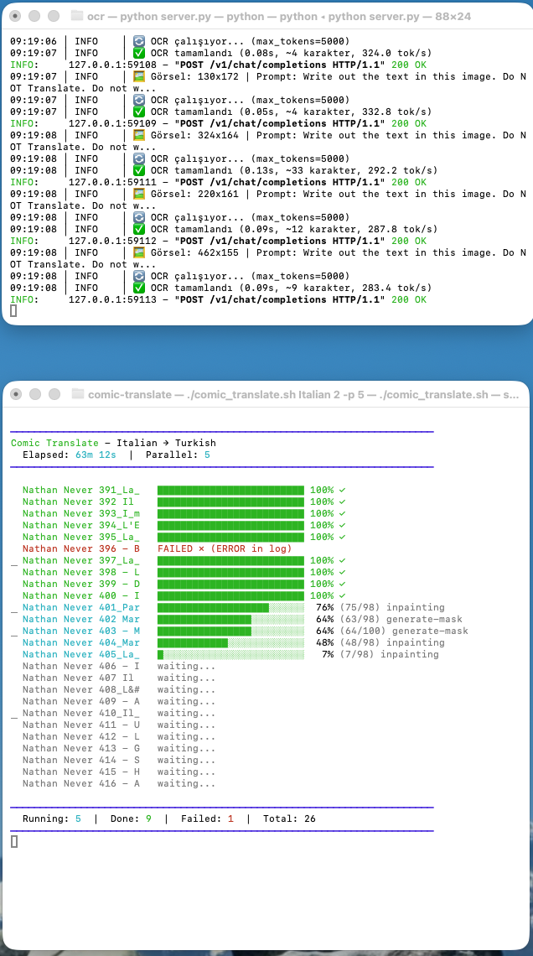
Task: Minimize the ocr python server.py terminal window
Action: coord(34,16)
